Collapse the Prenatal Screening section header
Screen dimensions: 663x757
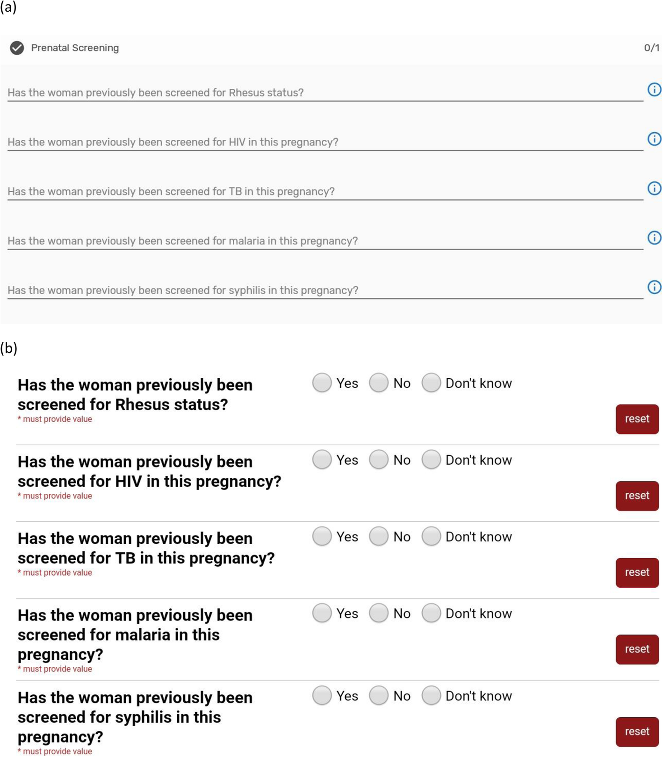pos(327,48)
